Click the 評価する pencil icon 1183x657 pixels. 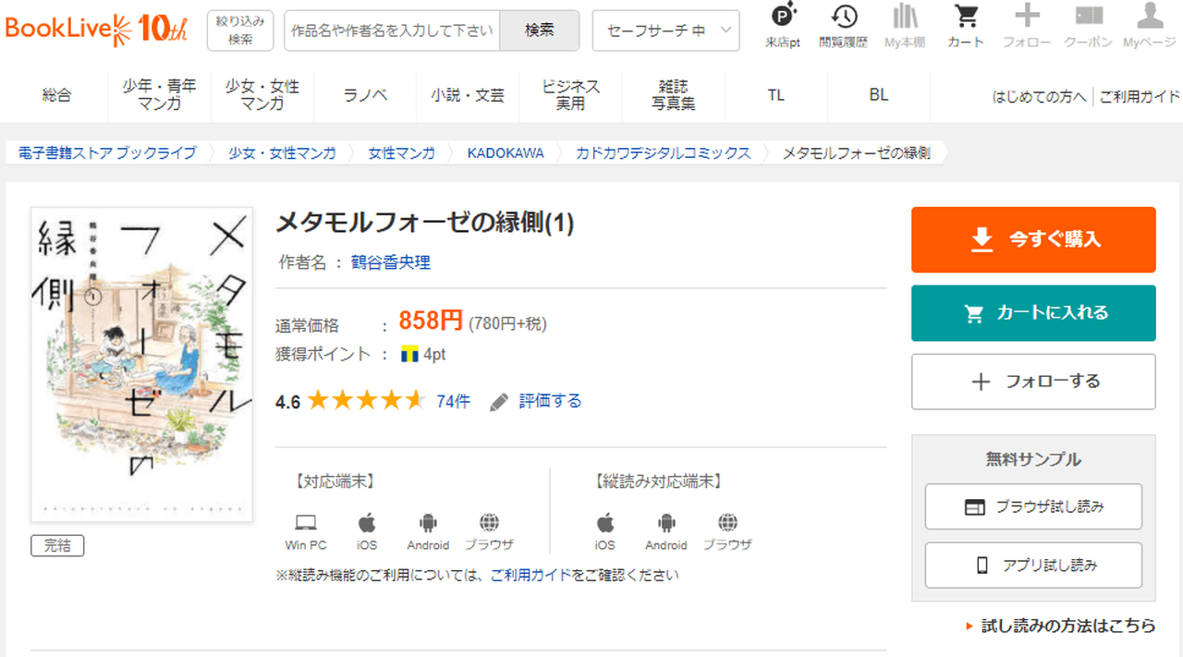[x=499, y=401]
